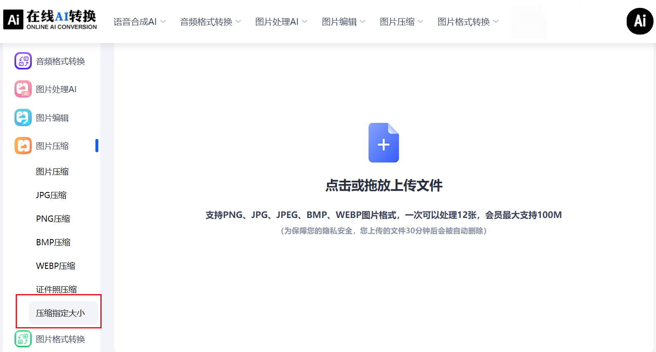The height and width of the screenshot is (352, 656).
Task: Click the round Ai avatar icon
Action: [x=639, y=21]
